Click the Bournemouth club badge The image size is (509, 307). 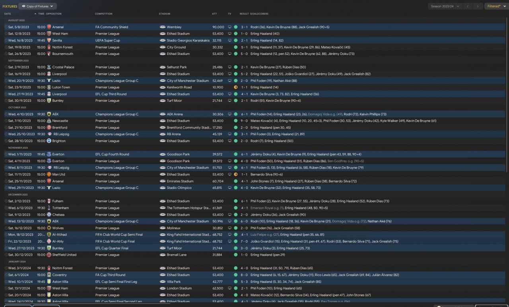tap(49, 54)
